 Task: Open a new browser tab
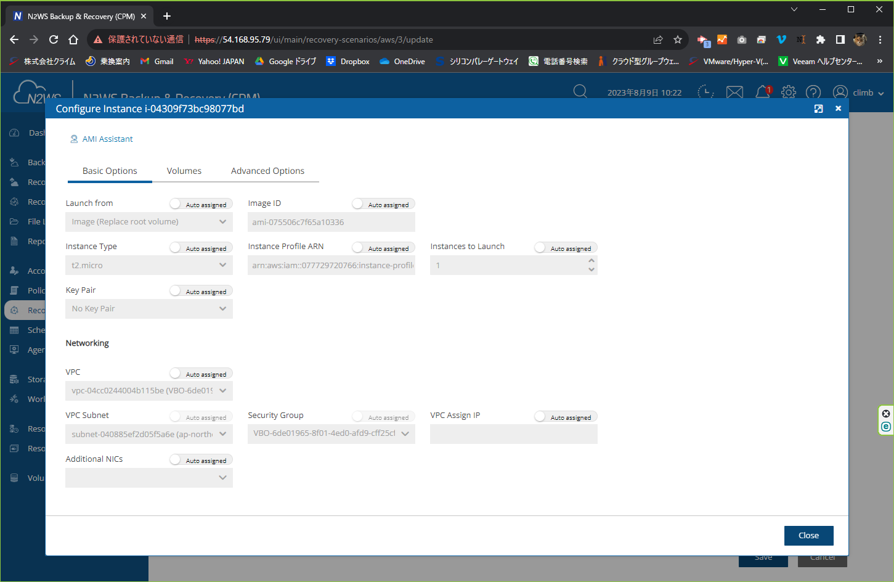tap(167, 16)
